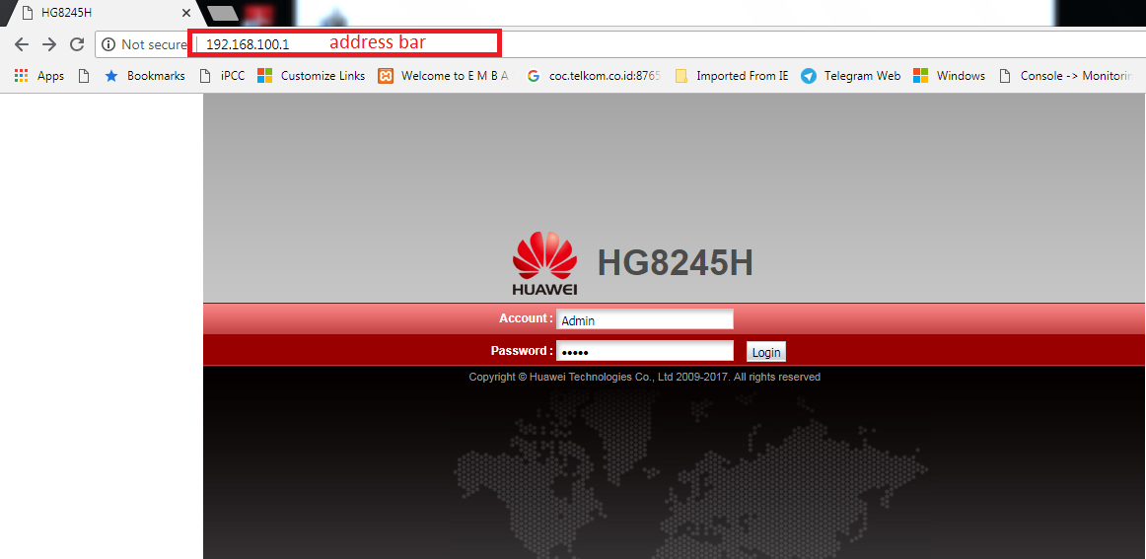Go forward with the browser forward arrow
The width and height of the screenshot is (1146, 559).
[49, 44]
